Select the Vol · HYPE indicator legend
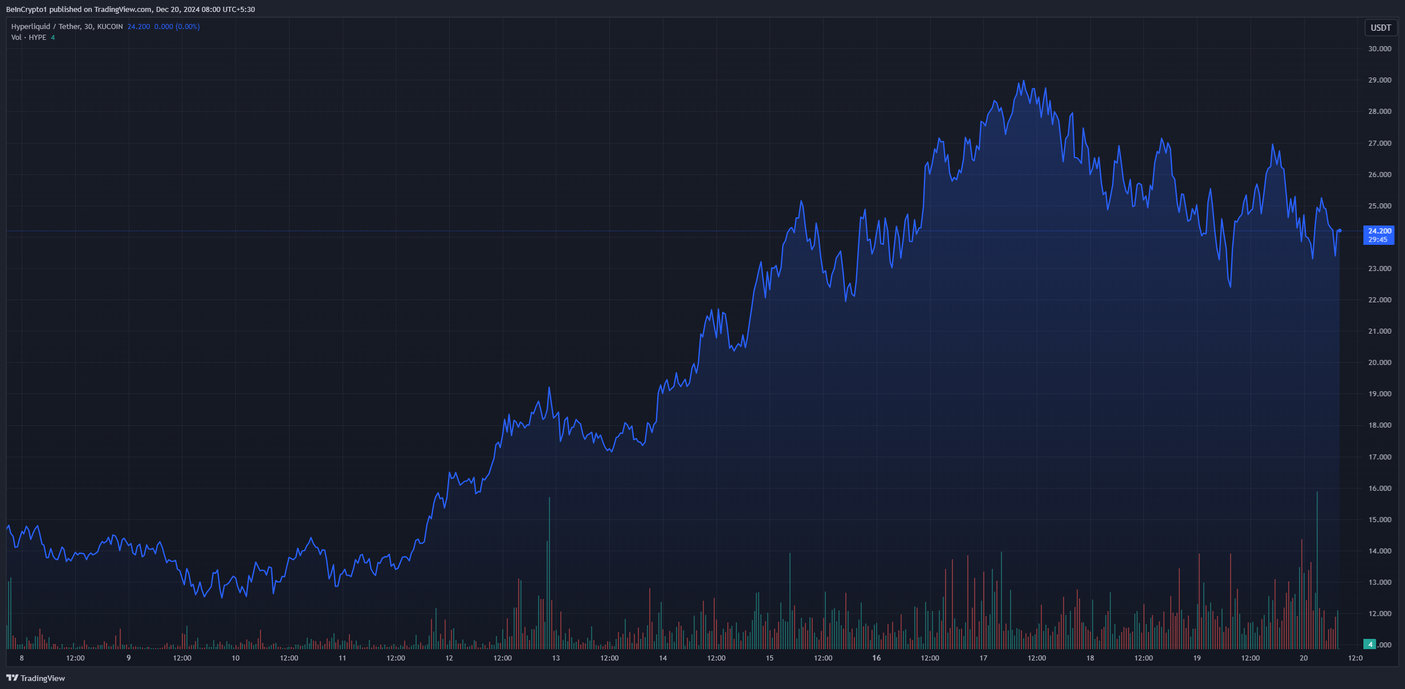1405x689 pixels. [28, 38]
